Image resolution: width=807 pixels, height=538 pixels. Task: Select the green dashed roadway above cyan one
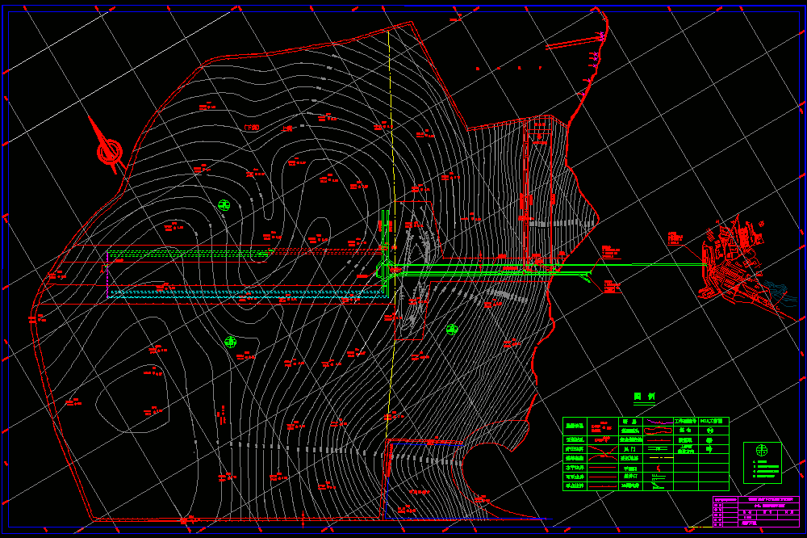tap(190, 254)
